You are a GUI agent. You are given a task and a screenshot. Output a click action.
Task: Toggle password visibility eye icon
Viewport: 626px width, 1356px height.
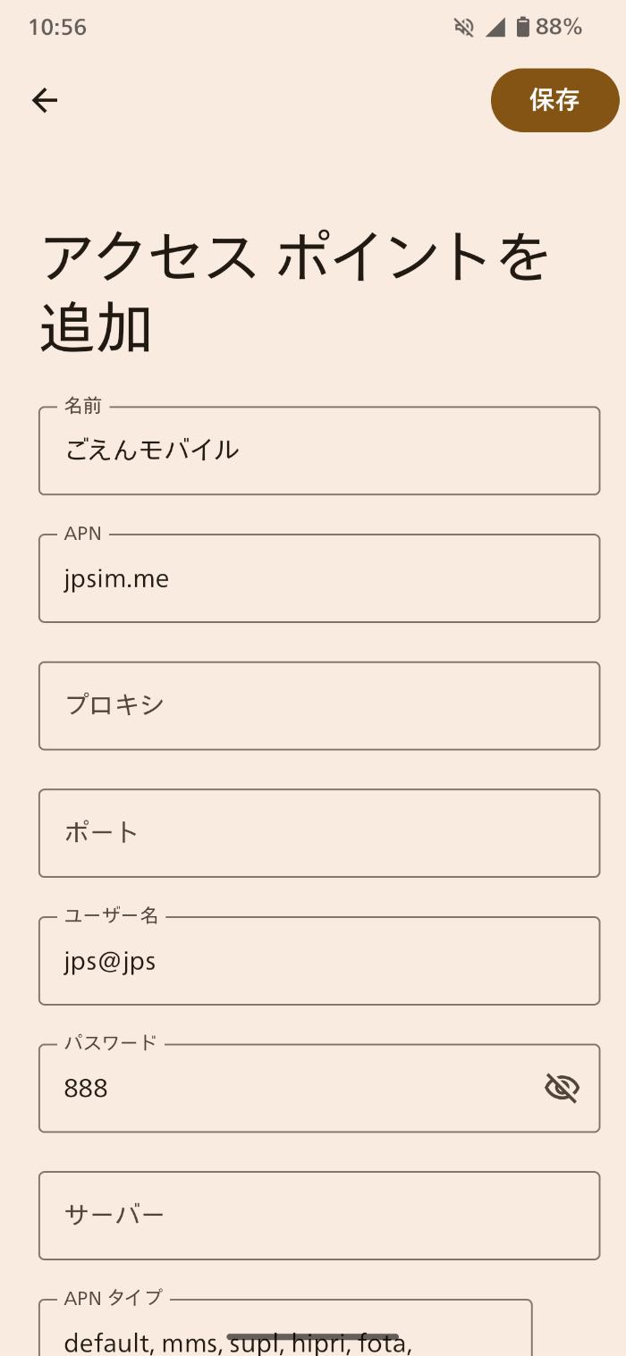[562, 1088]
